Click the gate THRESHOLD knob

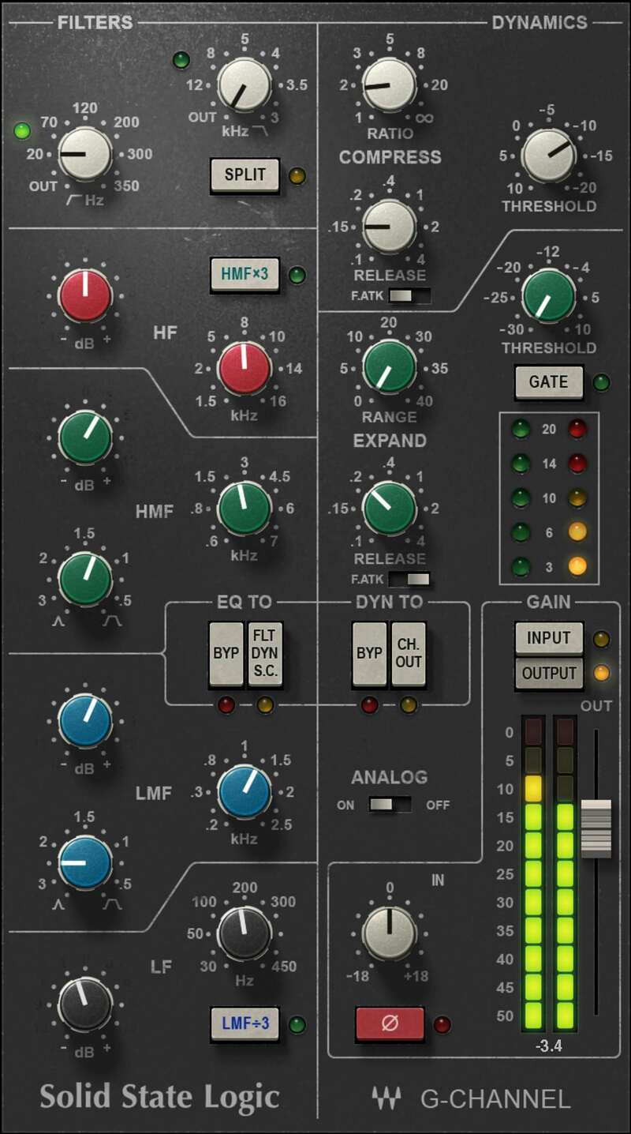point(545,301)
